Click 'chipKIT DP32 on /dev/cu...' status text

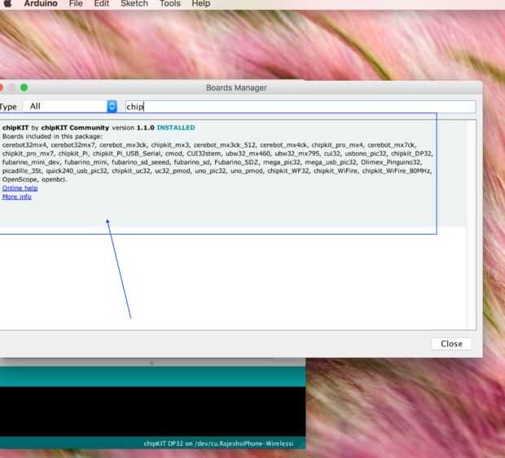point(218,443)
